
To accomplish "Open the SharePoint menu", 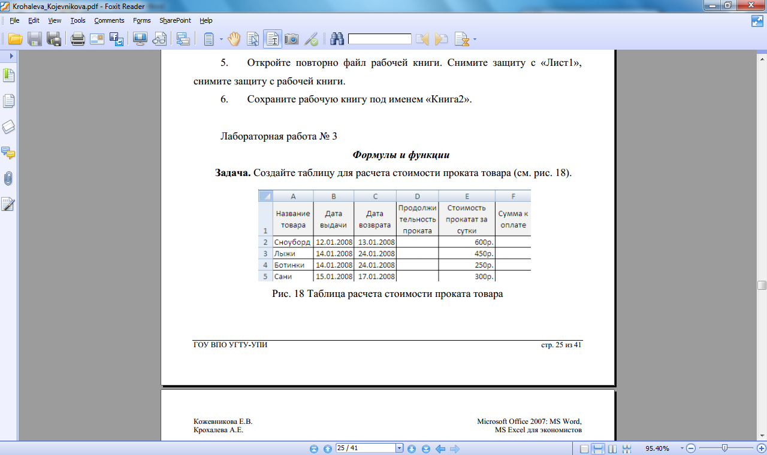I will click(x=175, y=20).
